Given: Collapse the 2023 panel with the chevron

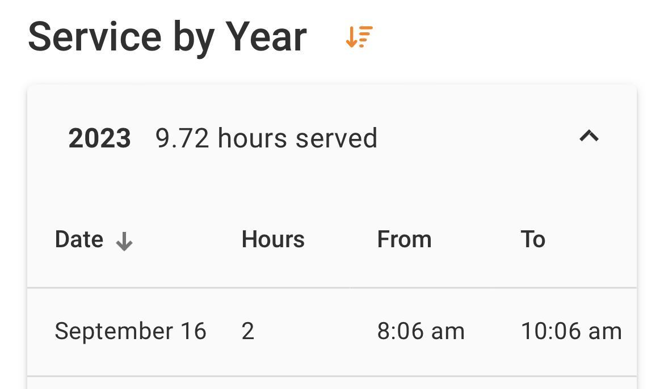Looking at the screenshot, I should (589, 137).
